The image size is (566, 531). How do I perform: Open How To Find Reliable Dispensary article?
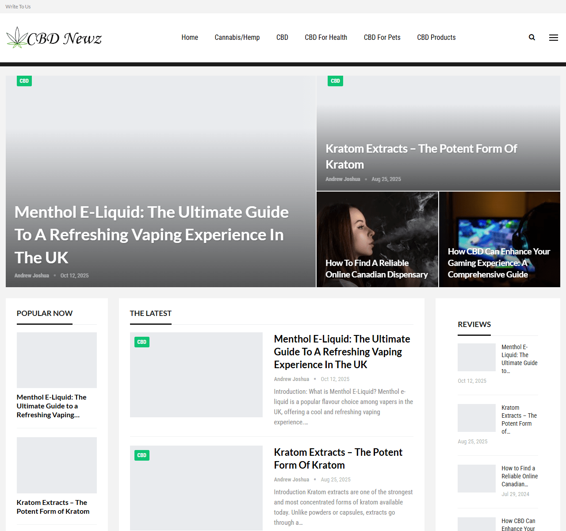[376, 269]
